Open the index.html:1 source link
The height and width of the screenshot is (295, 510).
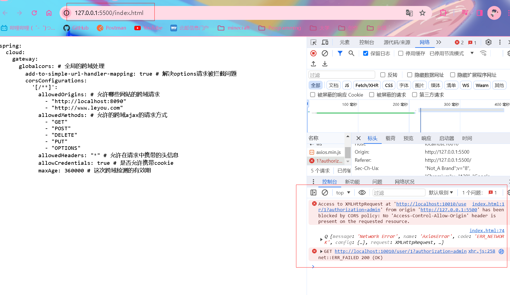(x=488, y=204)
